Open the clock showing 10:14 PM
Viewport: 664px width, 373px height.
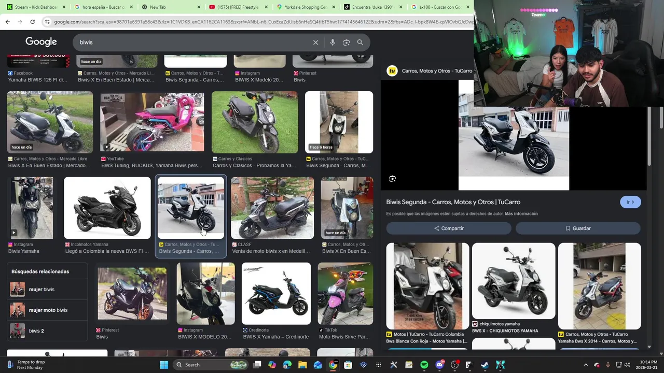point(646,365)
